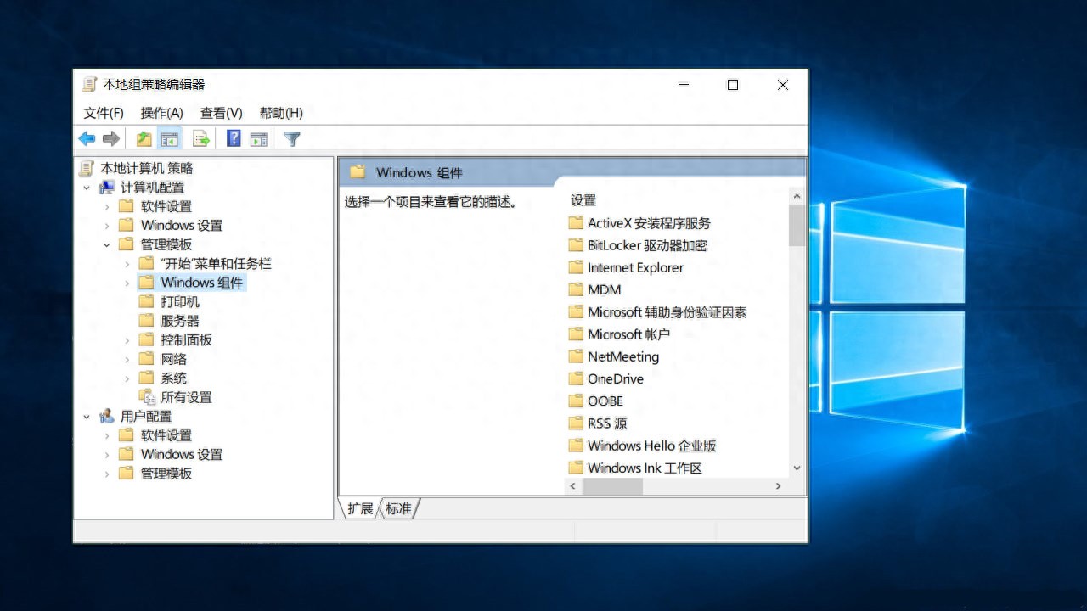Click the 服务器 folder icon in the tree
The width and height of the screenshot is (1087, 611).
click(146, 321)
